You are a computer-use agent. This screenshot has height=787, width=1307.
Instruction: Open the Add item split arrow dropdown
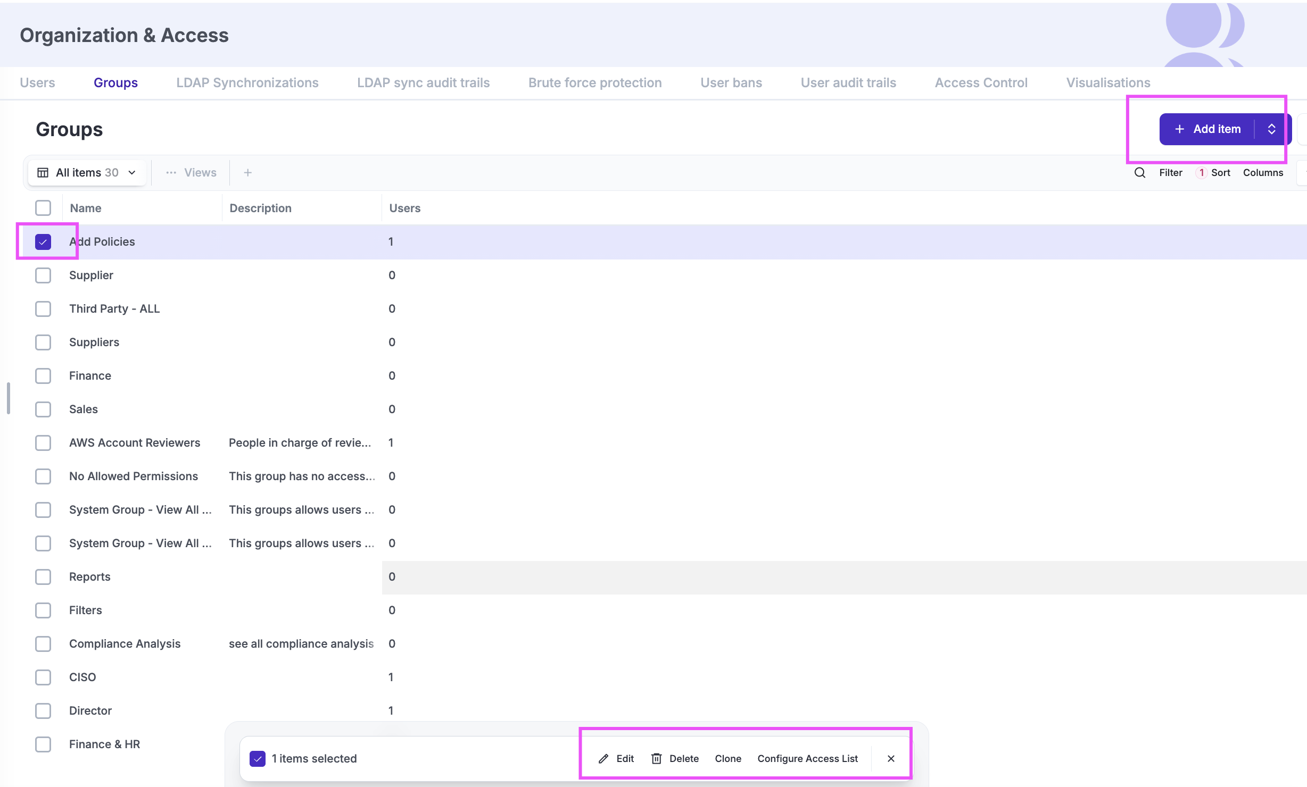point(1271,129)
